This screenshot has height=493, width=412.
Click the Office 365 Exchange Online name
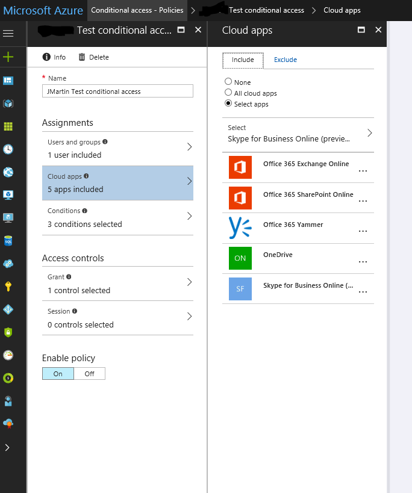point(306,164)
